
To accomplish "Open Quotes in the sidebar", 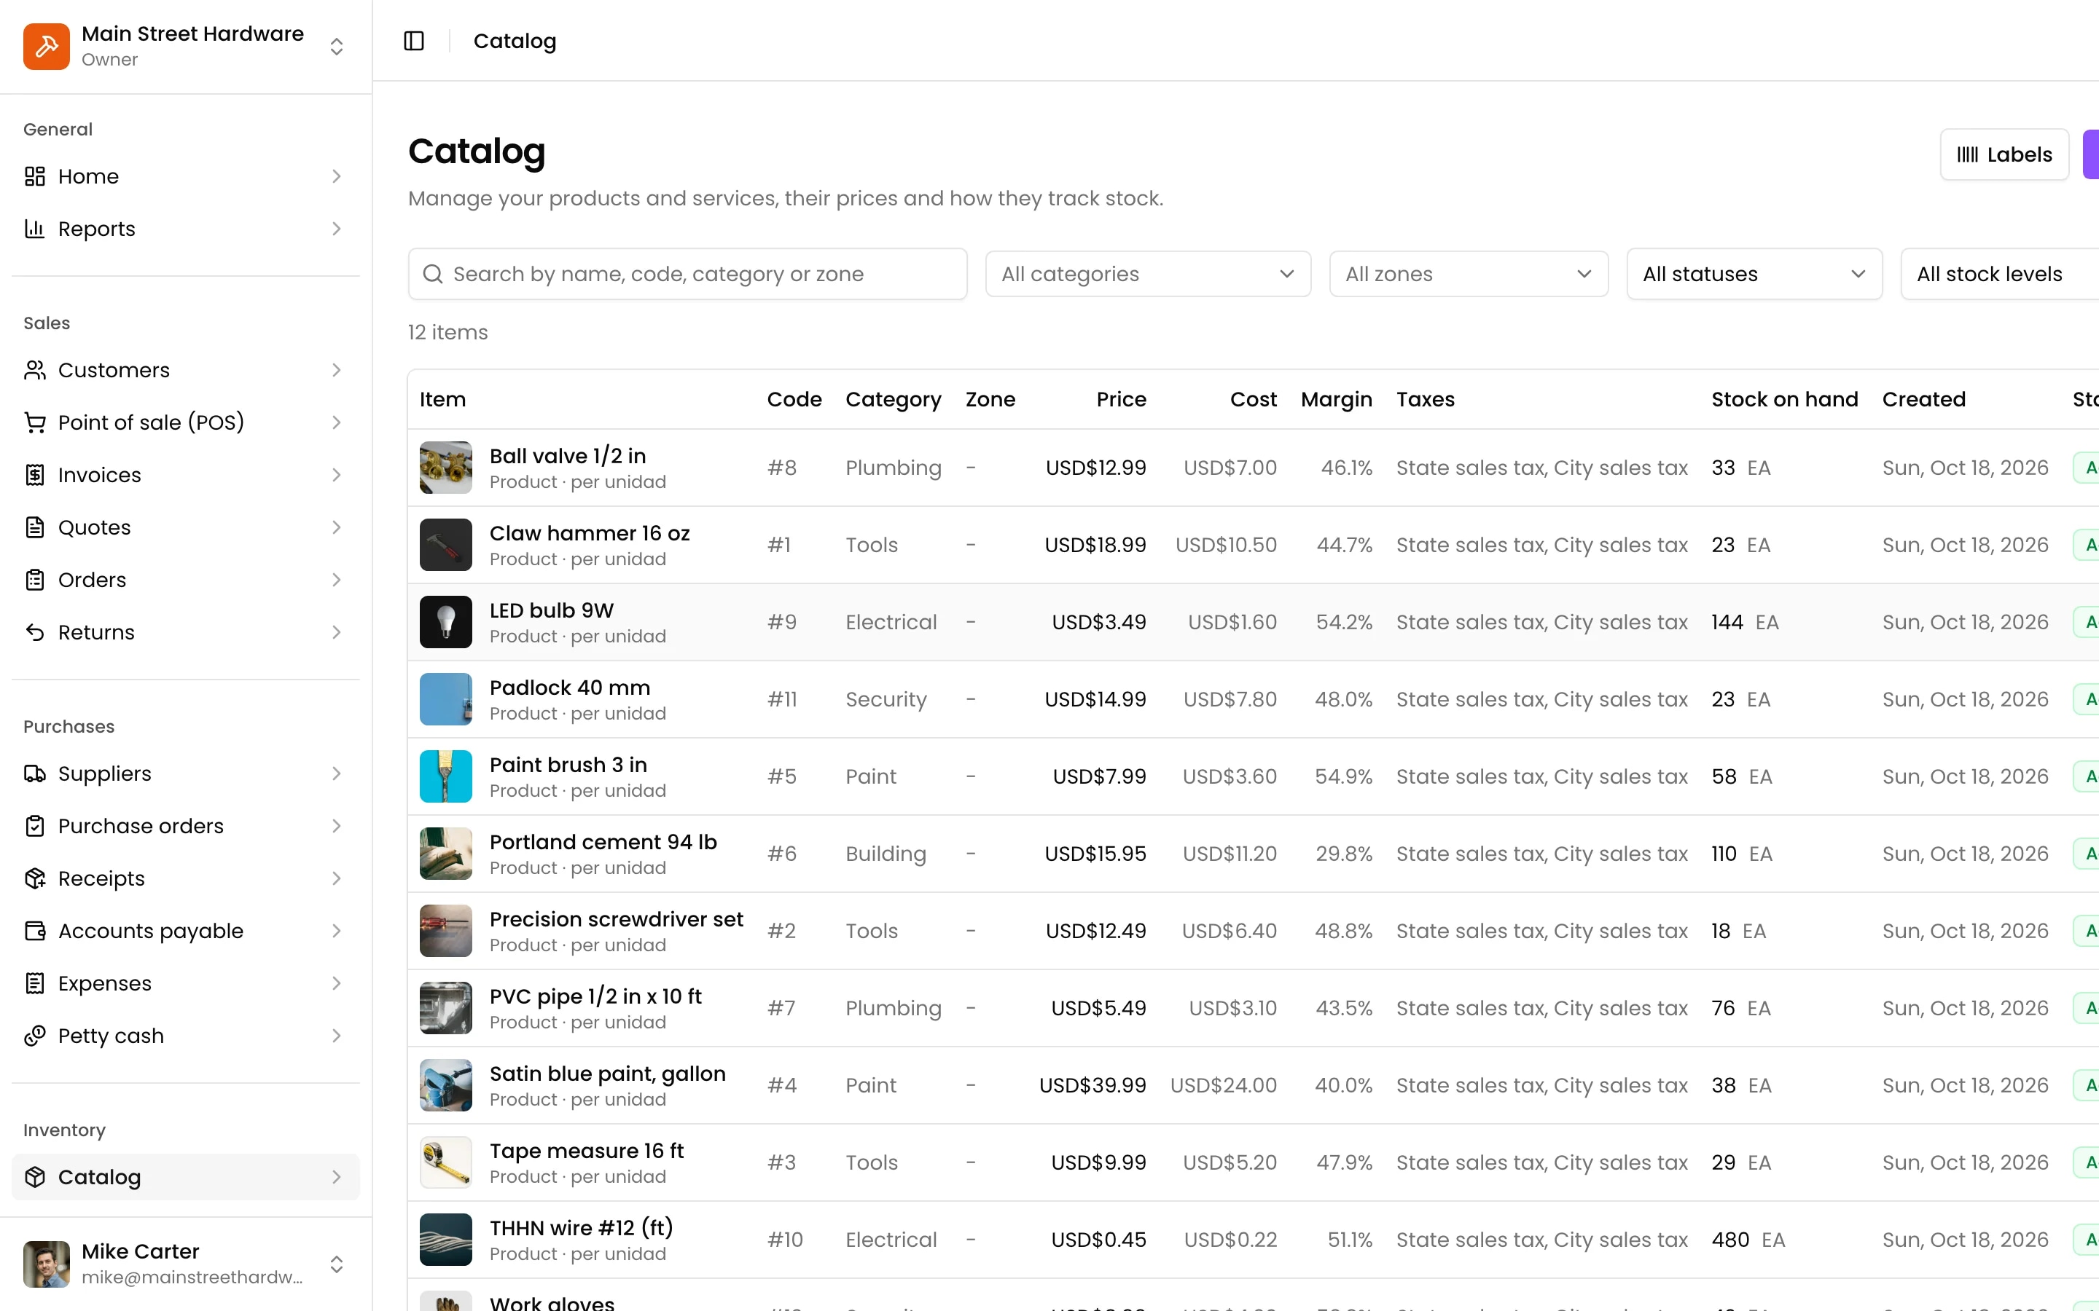I will [186, 527].
